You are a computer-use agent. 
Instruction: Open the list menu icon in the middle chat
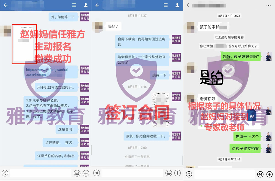click(x=166, y=5)
